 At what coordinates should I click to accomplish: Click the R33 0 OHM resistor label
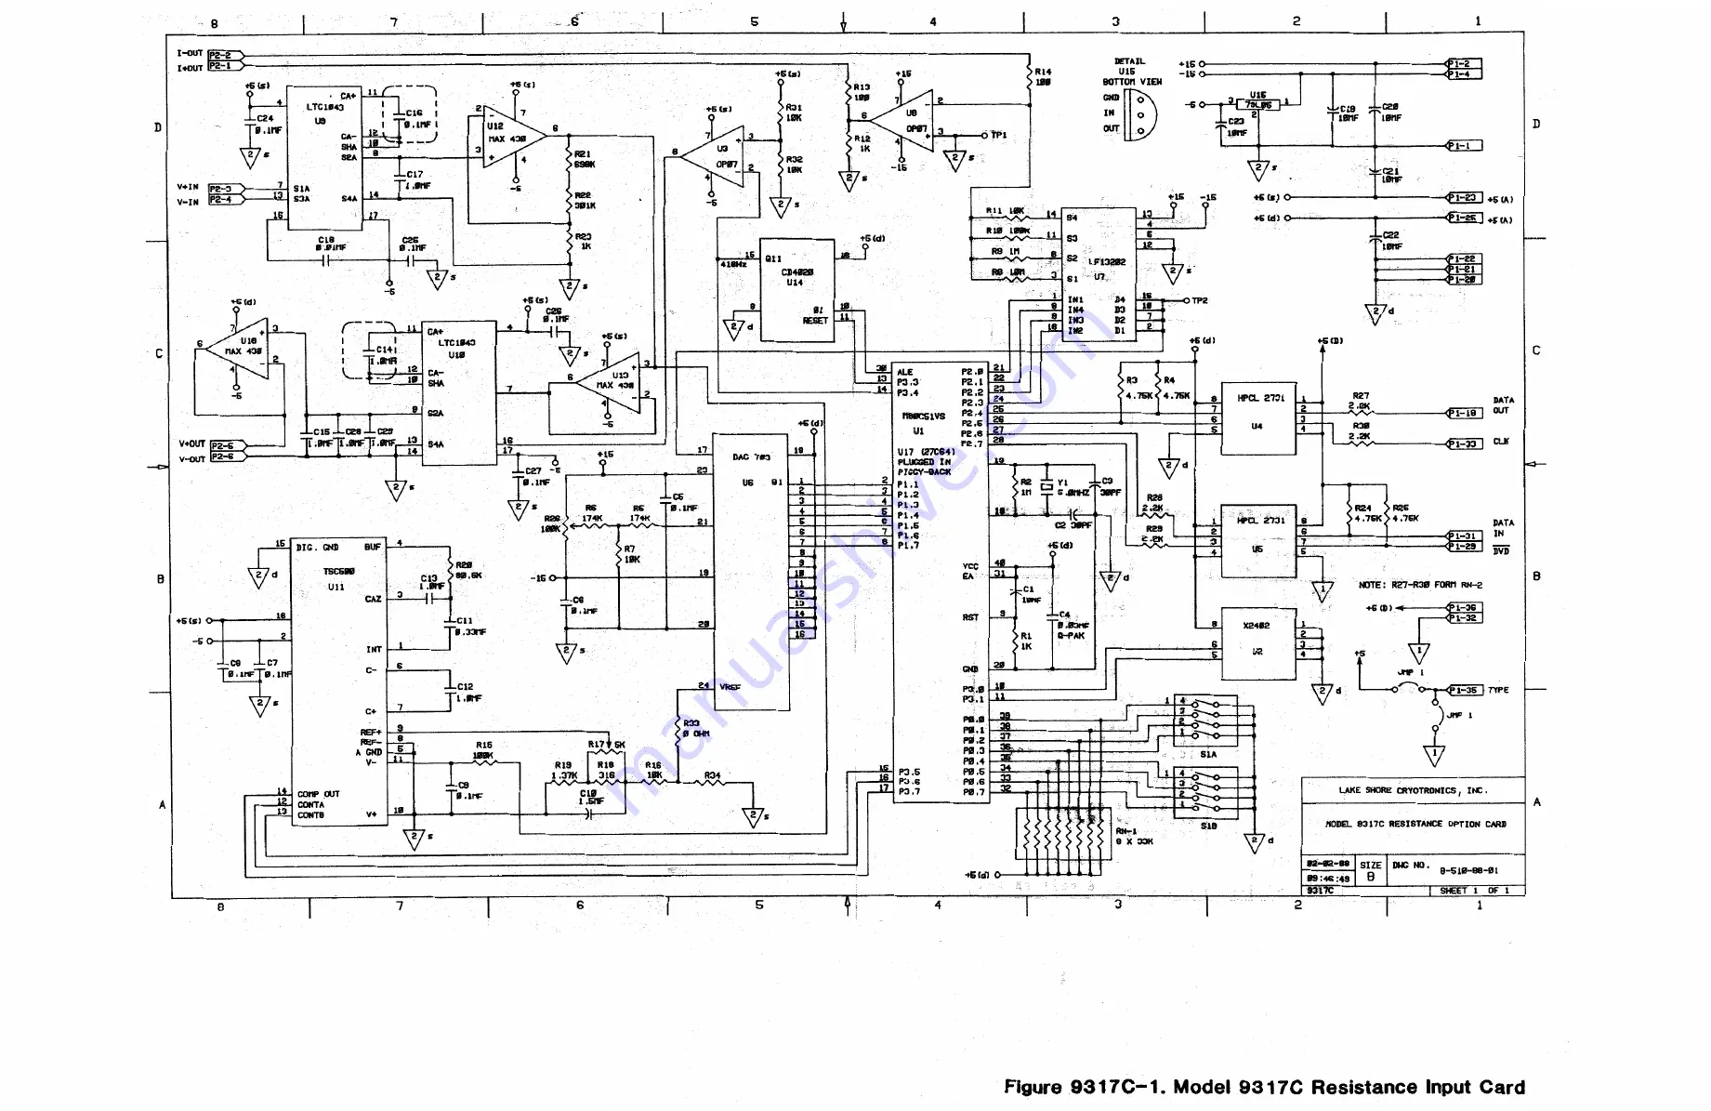(696, 728)
